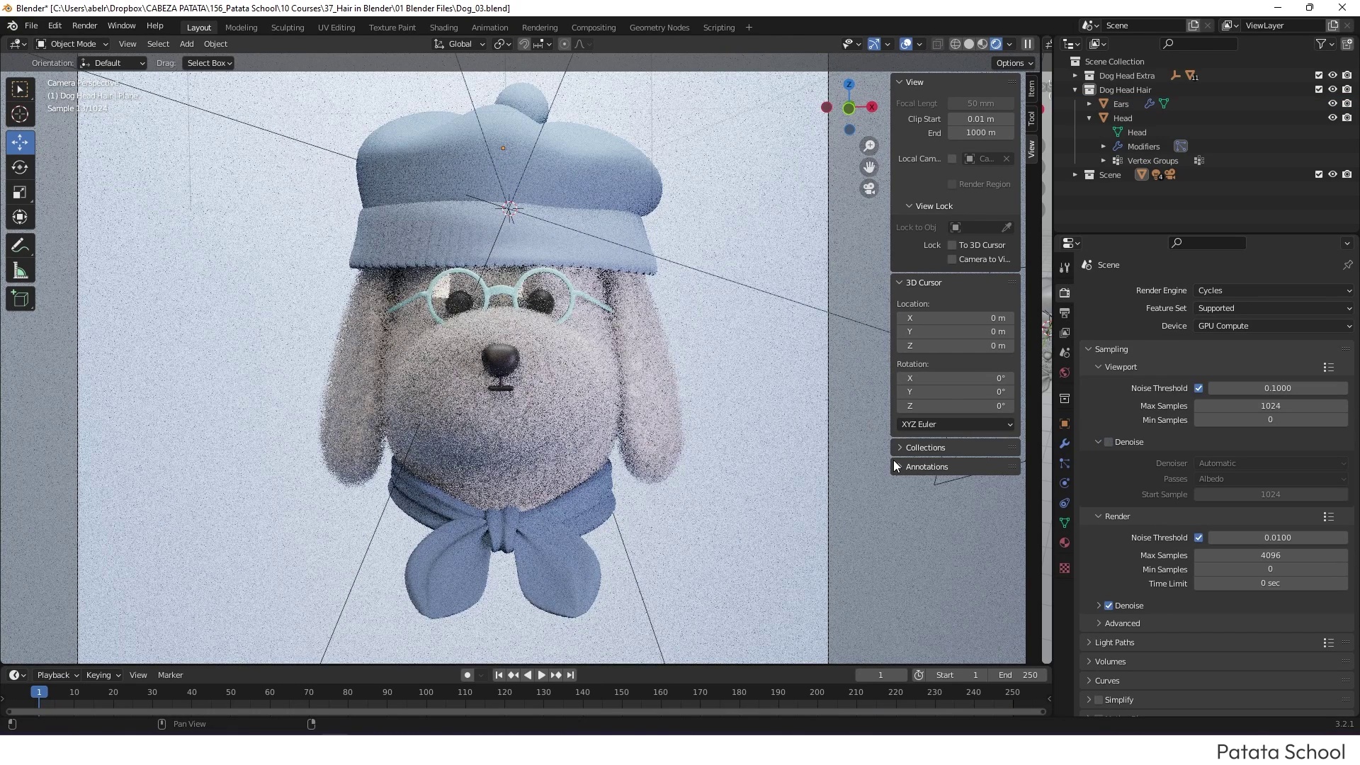This screenshot has height=765, width=1360.
Task: Open the View Layer properties tab icon
Action: tap(1065, 332)
